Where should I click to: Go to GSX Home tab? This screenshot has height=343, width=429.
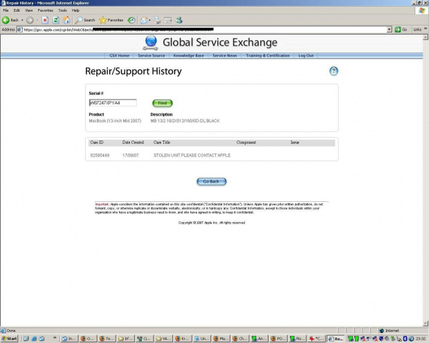119,55
